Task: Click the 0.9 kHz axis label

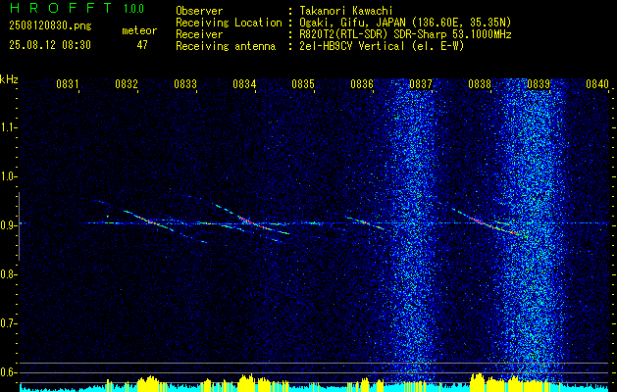Action: [8, 225]
